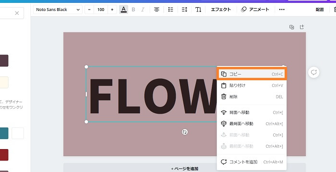Click the rotate handle below the text box

pyautogui.click(x=185, y=132)
